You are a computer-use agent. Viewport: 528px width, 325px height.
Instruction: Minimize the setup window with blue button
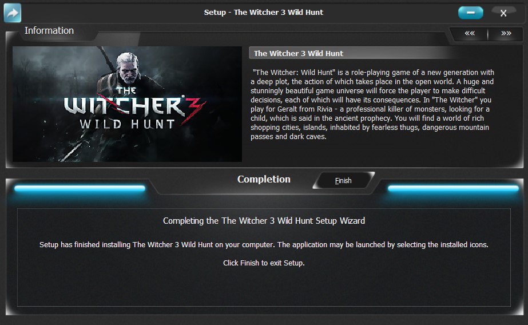click(470, 13)
